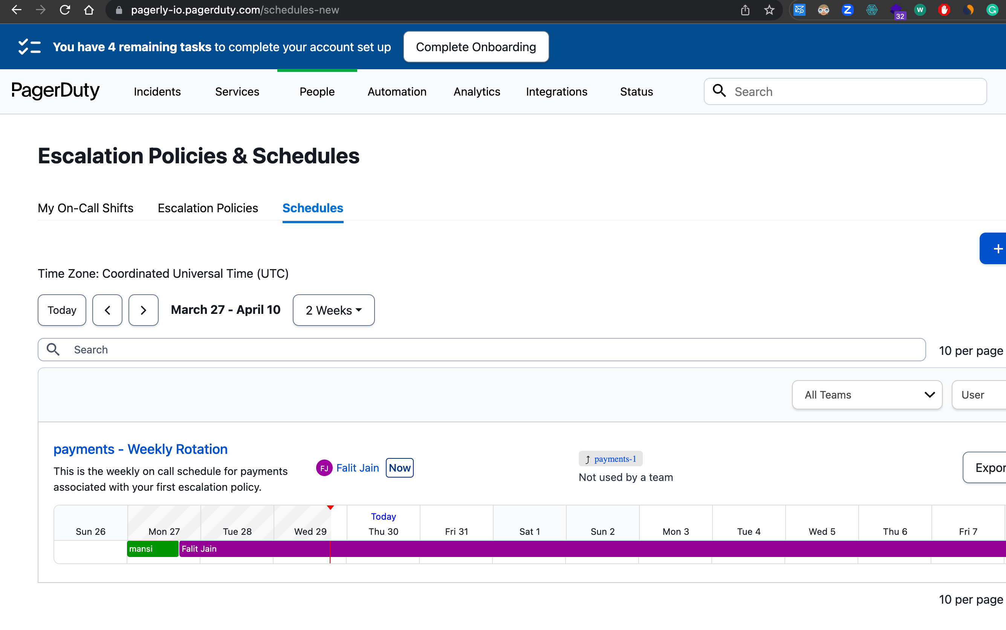1006x630 pixels.
Task: Open the blue mail extension icon
Action: coord(799,9)
